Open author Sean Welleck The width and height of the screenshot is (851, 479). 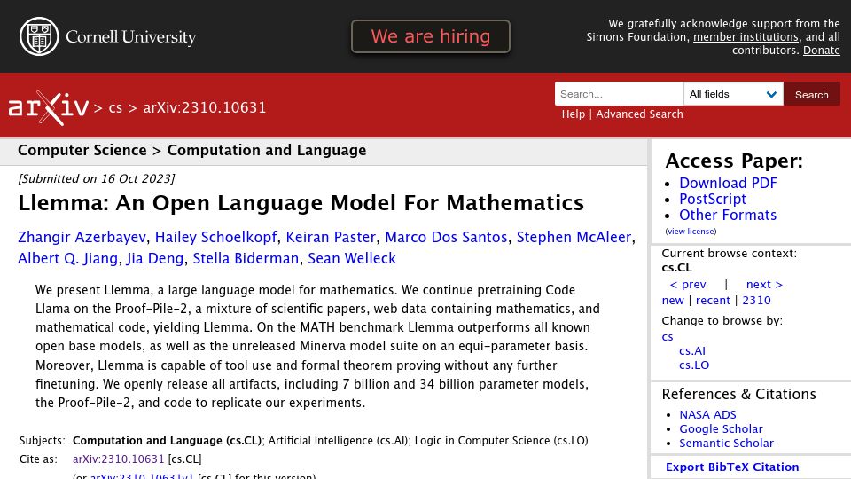click(352, 258)
